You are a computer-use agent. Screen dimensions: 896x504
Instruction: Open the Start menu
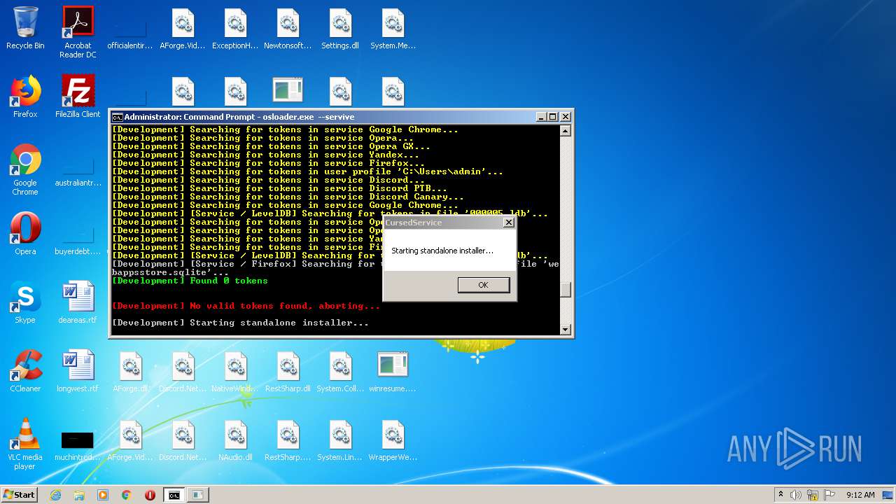pos(19,494)
